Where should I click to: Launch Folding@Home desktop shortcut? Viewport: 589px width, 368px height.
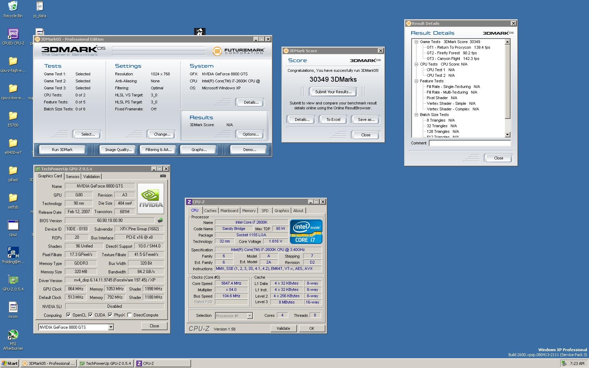point(13,255)
